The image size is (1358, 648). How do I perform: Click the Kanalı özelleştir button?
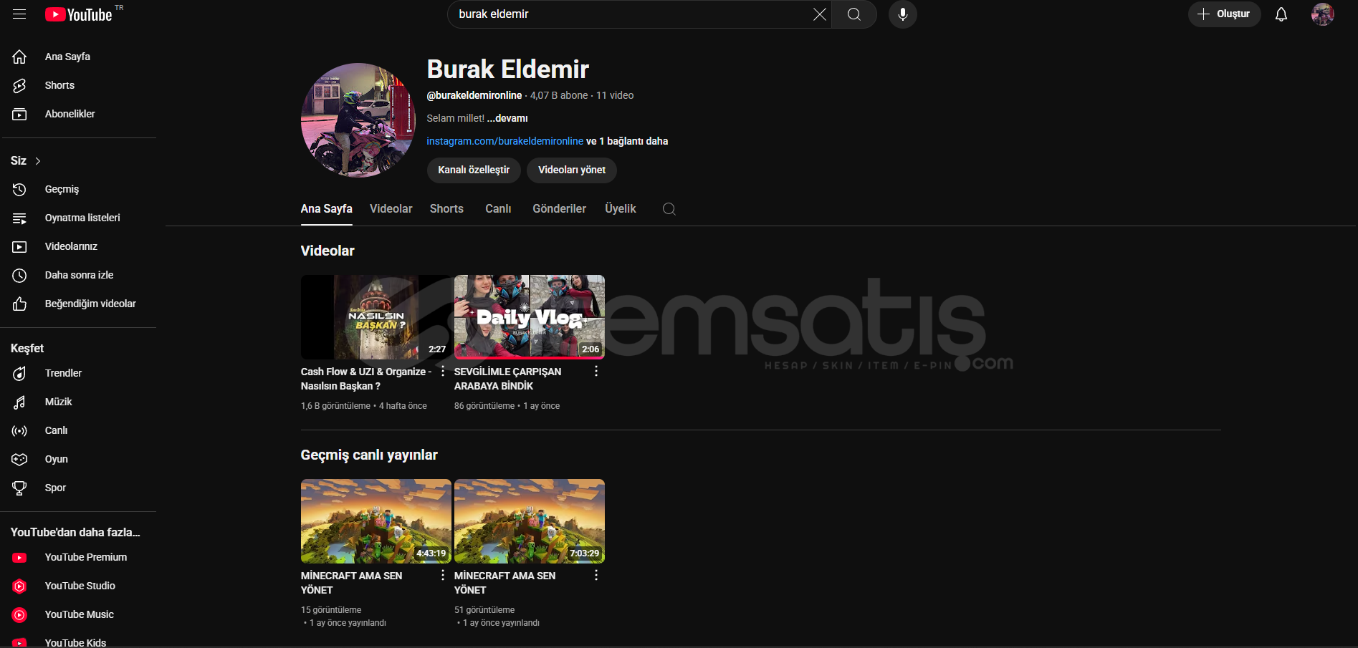coord(474,170)
